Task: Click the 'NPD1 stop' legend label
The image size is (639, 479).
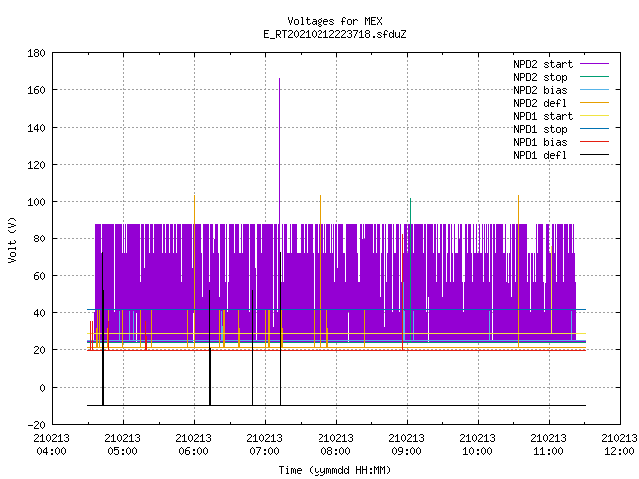Action: pos(540,129)
